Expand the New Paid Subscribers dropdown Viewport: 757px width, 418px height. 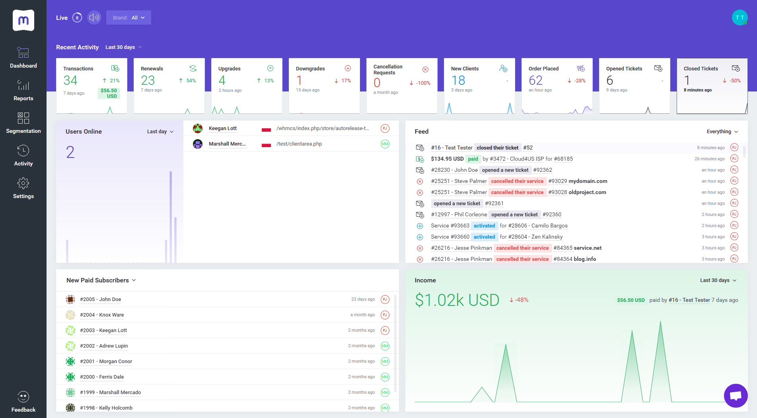[x=101, y=280]
